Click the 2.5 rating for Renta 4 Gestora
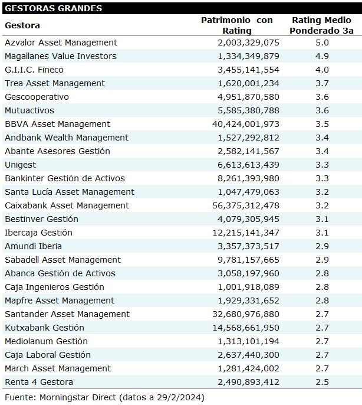The height and width of the screenshot is (405, 362). (322, 382)
